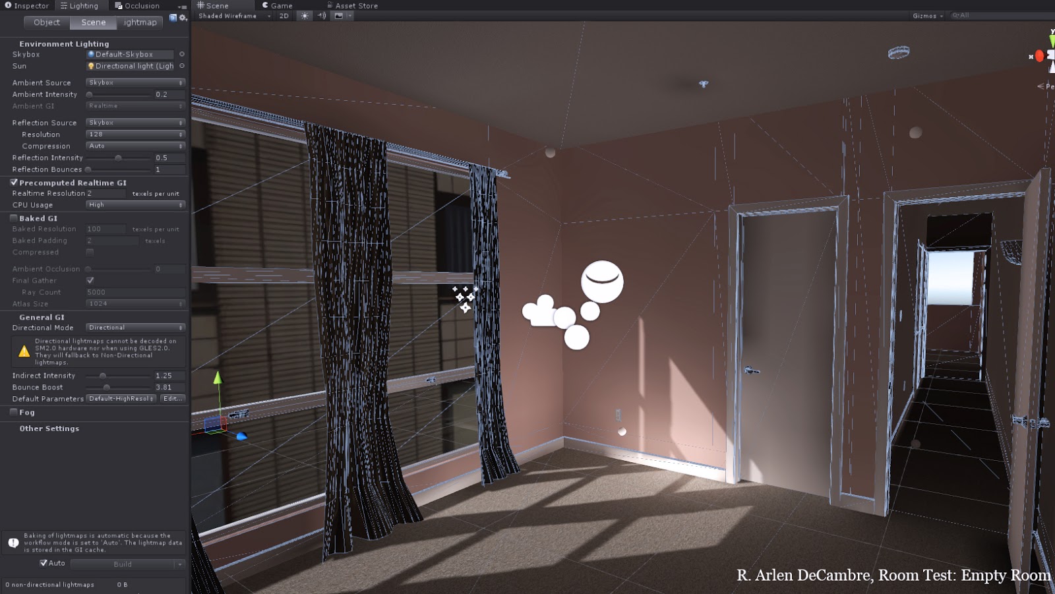Open the Ambient Source dropdown
The width and height of the screenshot is (1055, 594).
[135, 82]
